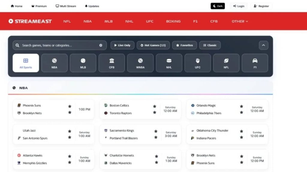Select UFC in the red navigation bar
Viewport: 307px width, 172px height.
point(150,21)
